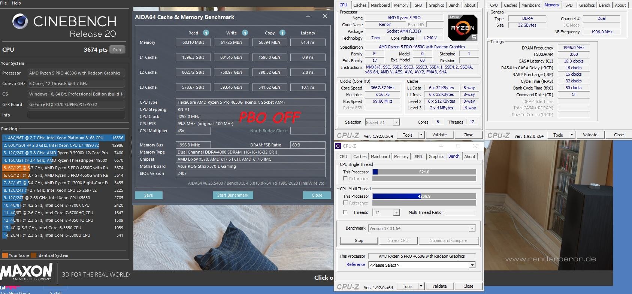Click the CPU Multi Thread score bar

click(x=424, y=196)
